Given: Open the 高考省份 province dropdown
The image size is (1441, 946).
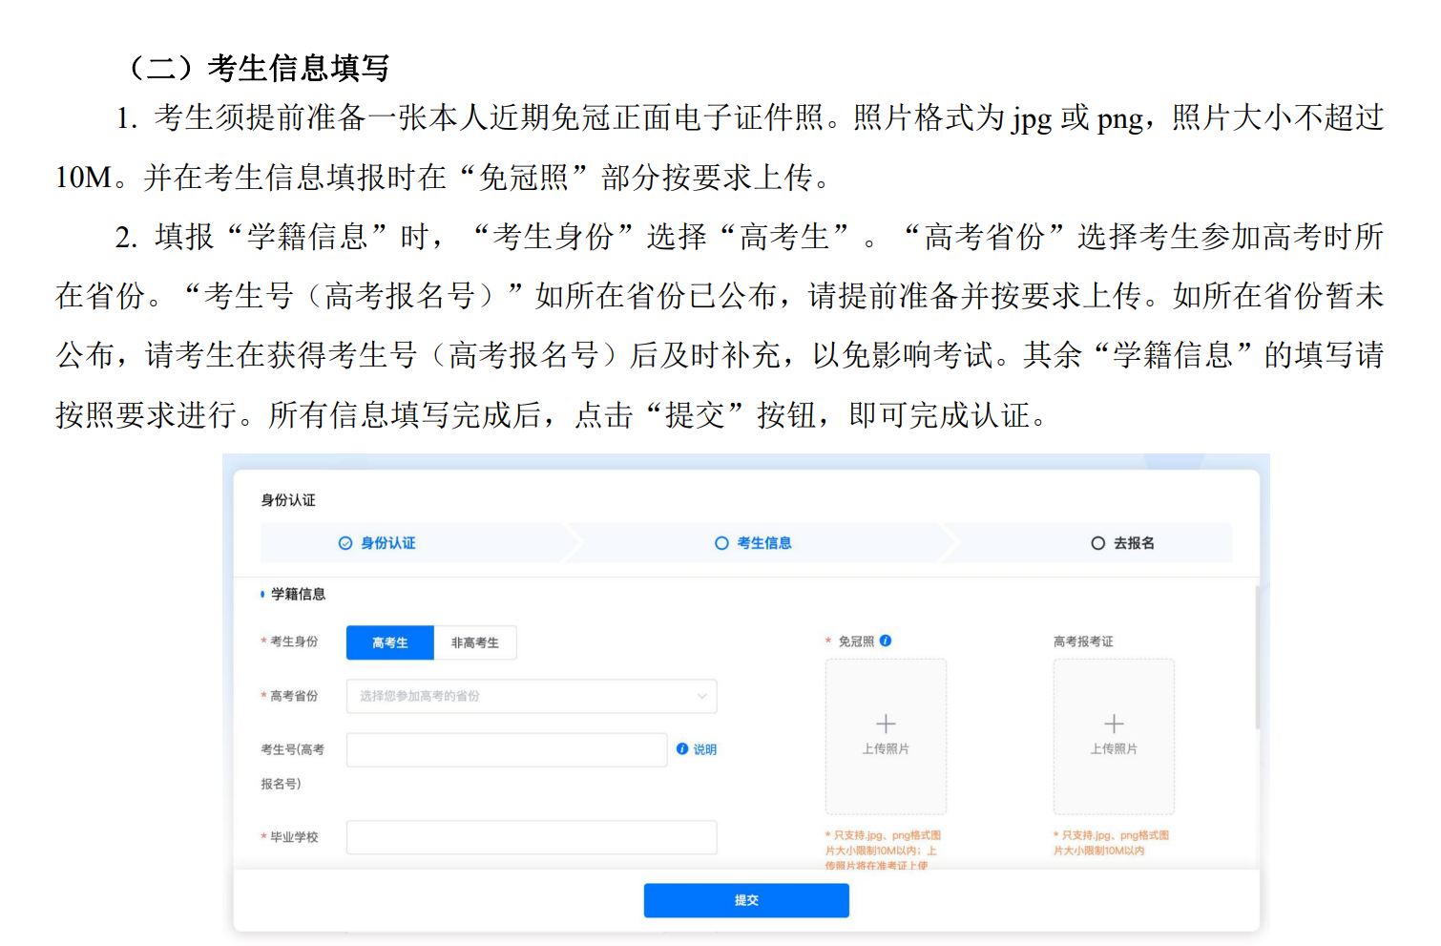Looking at the screenshot, I should coord(532,696).
